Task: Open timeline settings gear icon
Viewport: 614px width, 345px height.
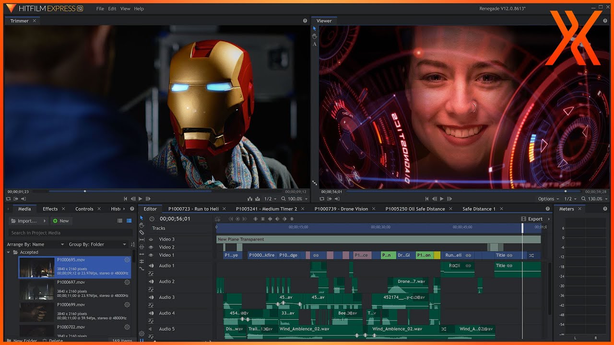Action: pos(142,333)
